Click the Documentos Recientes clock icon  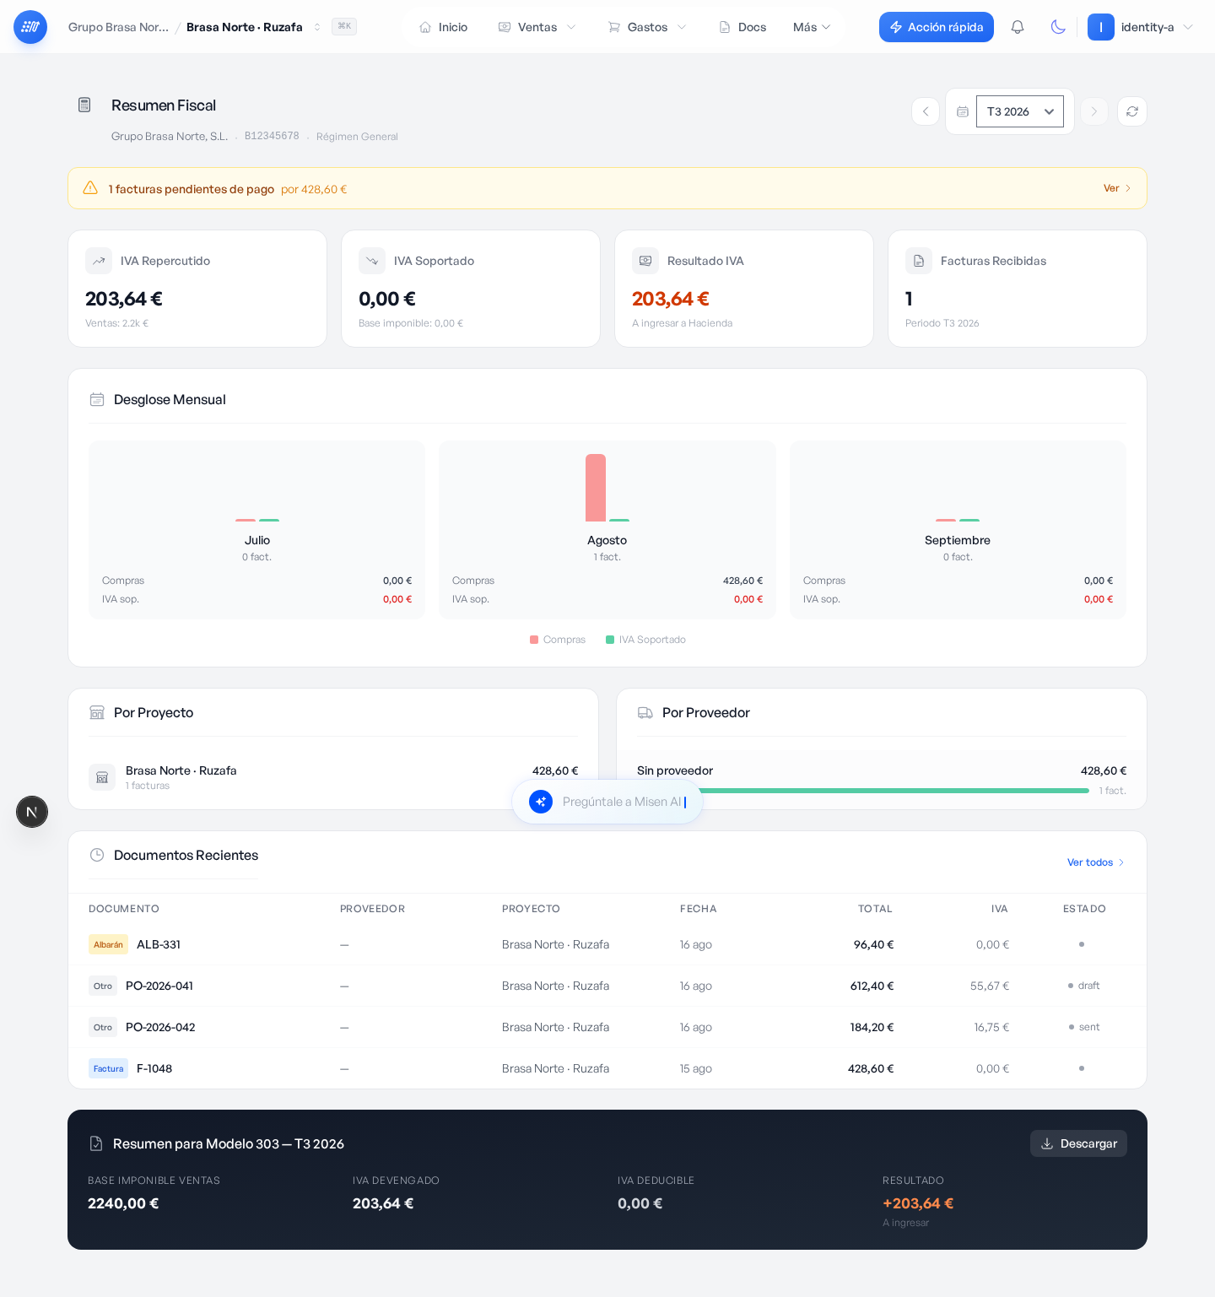click(x=97, y=855)
